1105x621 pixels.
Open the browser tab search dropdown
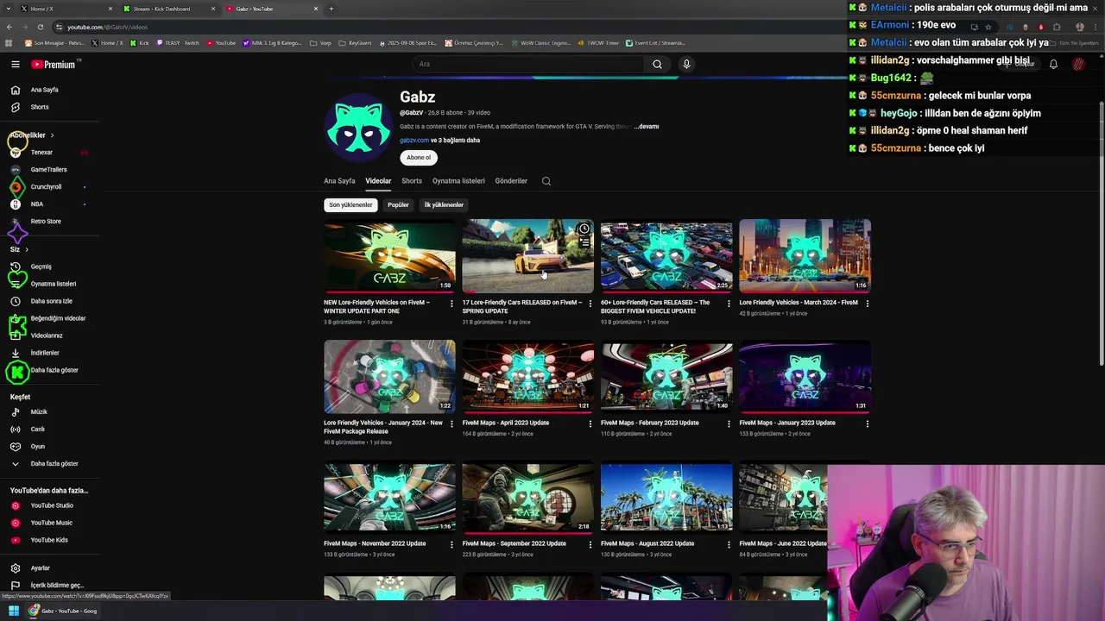pyautogui.click(x=8, y=9)
